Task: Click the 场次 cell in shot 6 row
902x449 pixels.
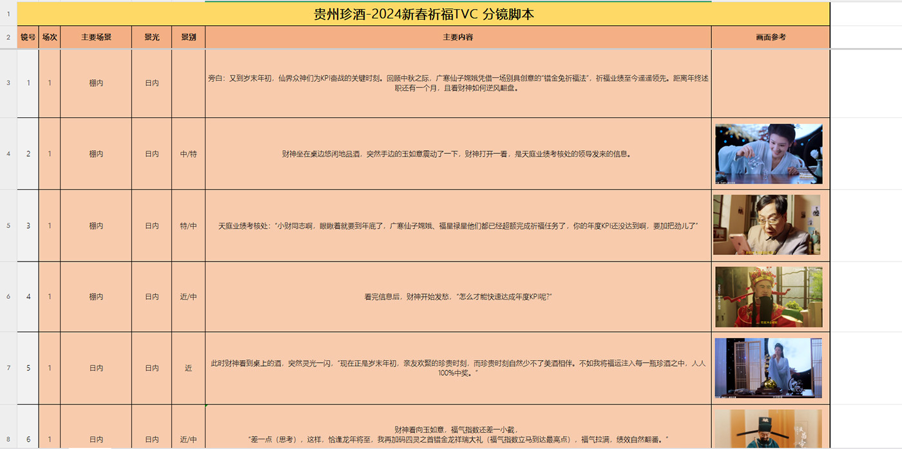Action: click(50, 427)
